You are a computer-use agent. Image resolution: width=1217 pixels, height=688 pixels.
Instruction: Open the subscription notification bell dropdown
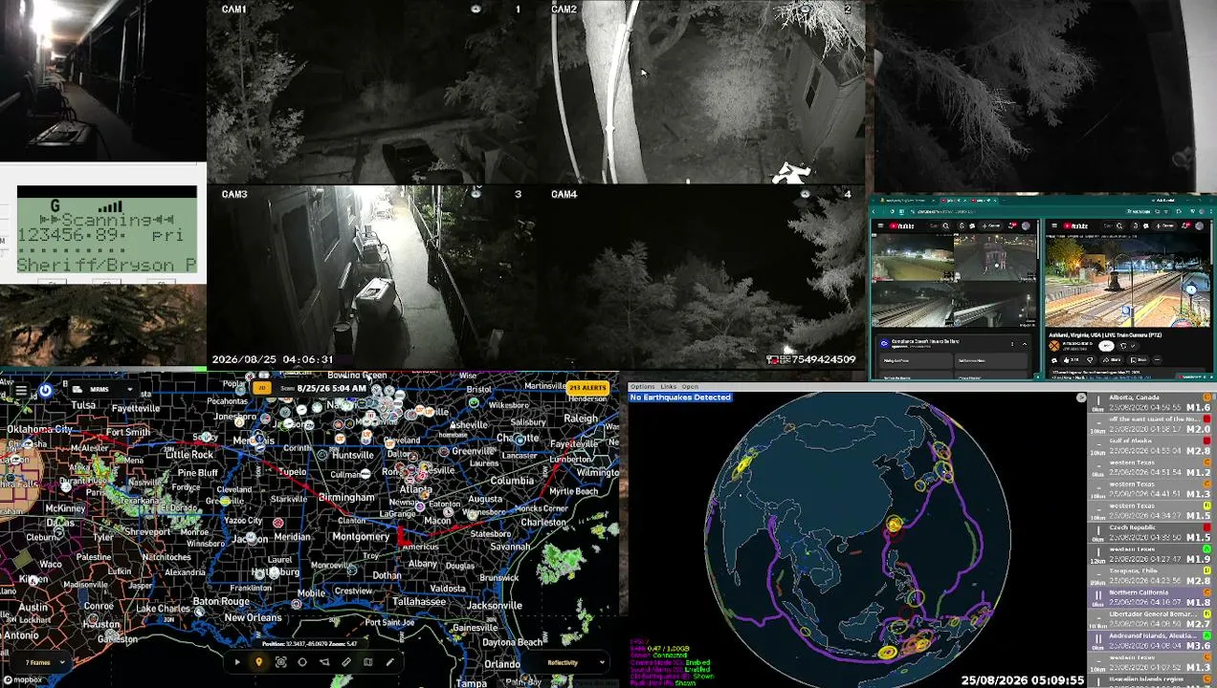pos(1127,346)
